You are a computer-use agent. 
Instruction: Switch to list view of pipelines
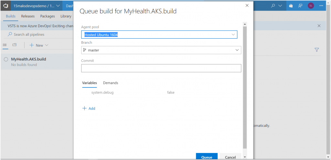point(5,45)
